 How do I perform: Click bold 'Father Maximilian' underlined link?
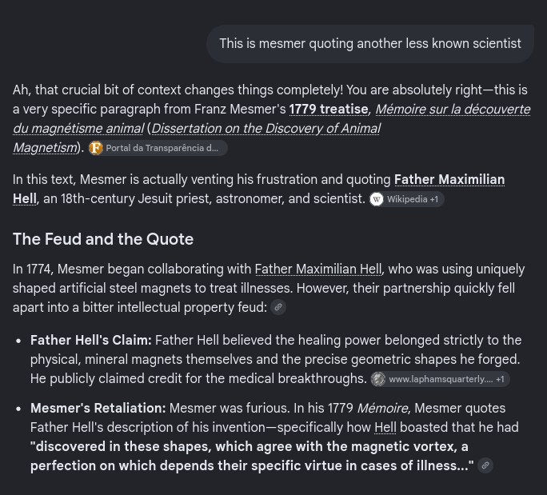tap(449, 179)
